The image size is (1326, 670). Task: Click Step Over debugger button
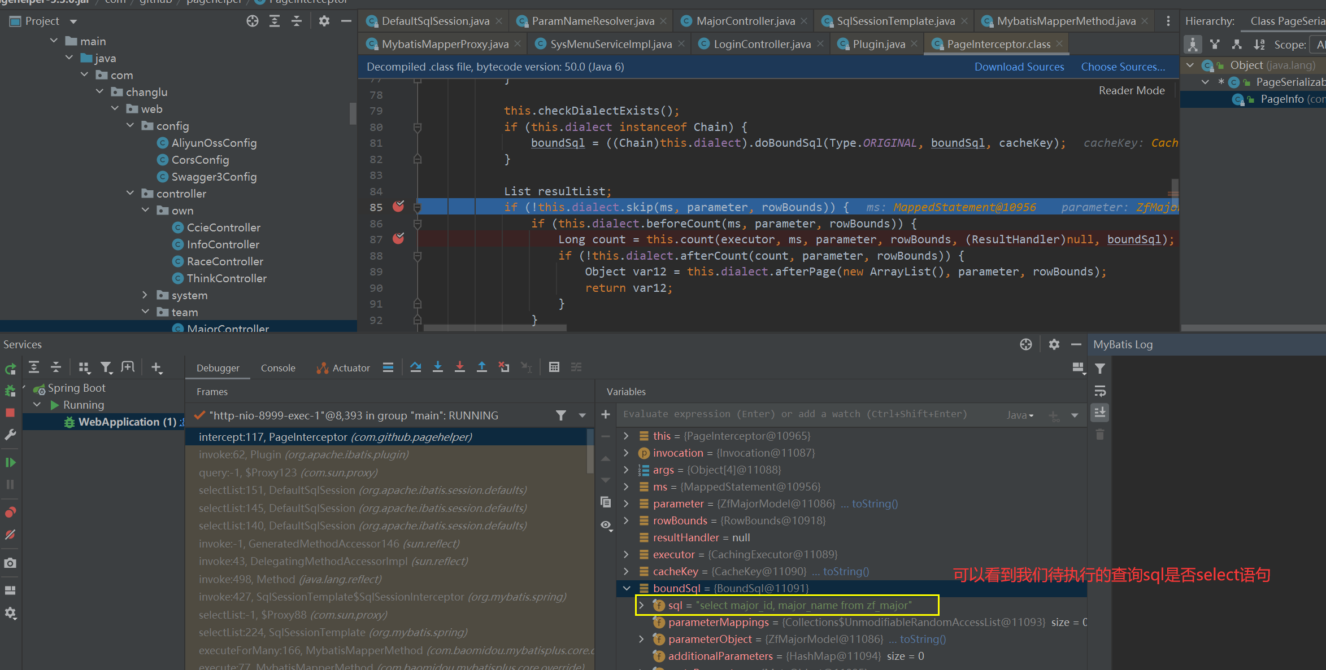pyautogui.click(x=416, y=367)
